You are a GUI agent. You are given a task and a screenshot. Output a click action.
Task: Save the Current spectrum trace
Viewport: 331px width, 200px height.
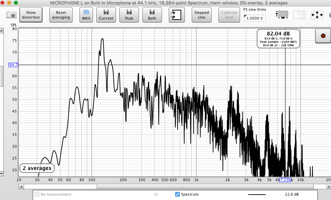[x=106, y=15]
